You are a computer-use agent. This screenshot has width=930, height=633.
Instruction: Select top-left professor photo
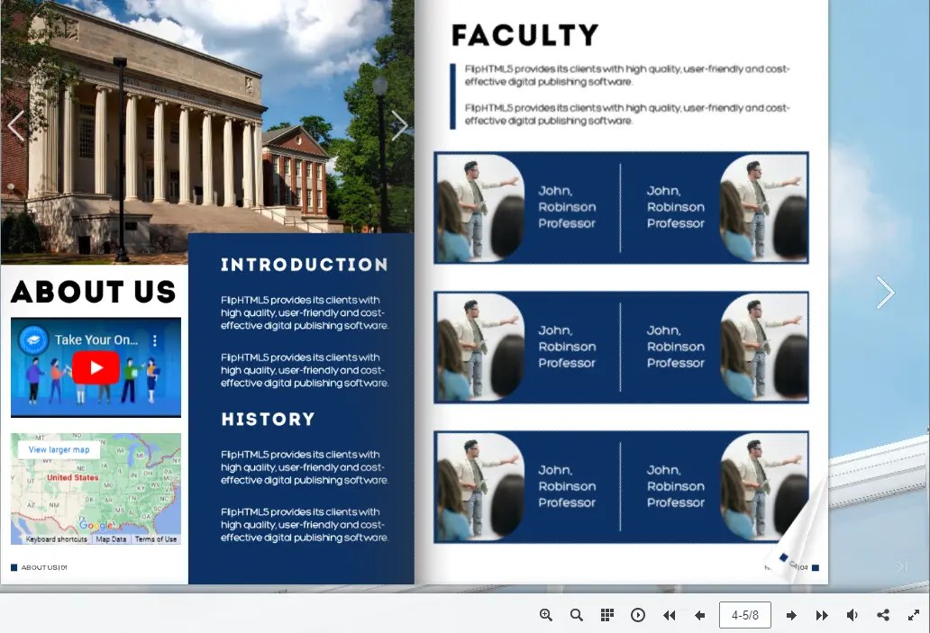click(480, 208)
